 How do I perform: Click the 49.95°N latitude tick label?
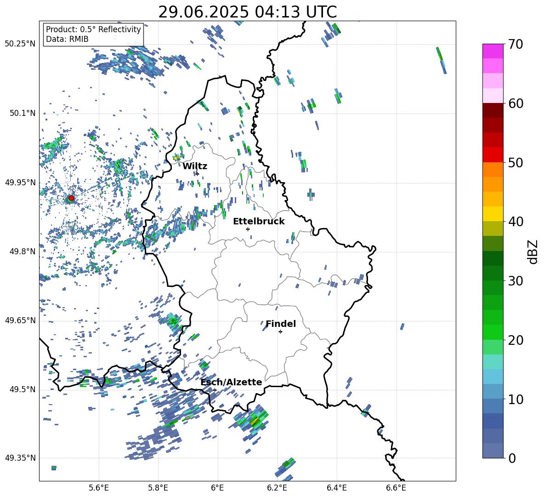pyautogui.click(x=20, y=183)
